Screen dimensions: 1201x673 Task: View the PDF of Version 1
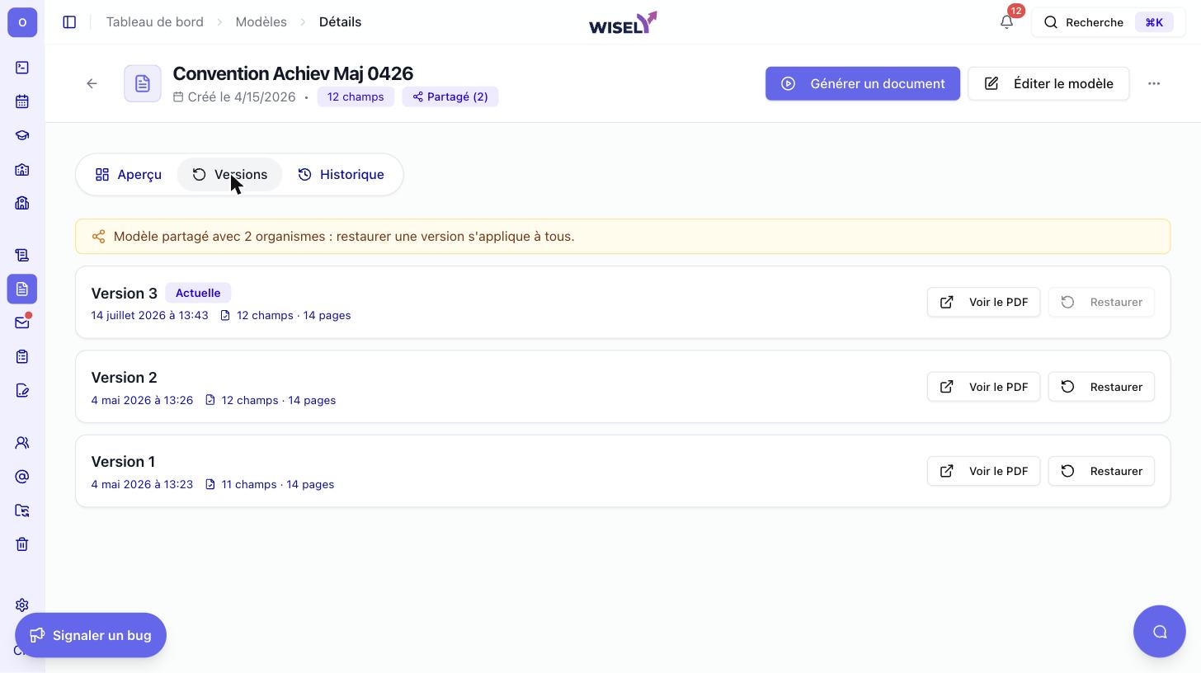click(x=983, y=471)
